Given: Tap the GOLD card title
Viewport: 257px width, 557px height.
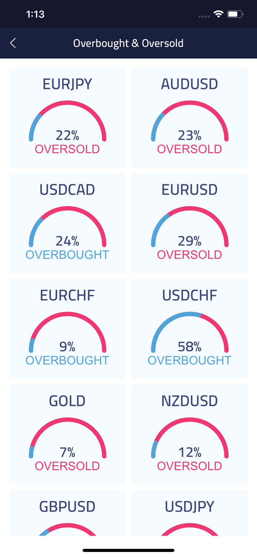Looking at the screenshot, I should pos(67,401).
